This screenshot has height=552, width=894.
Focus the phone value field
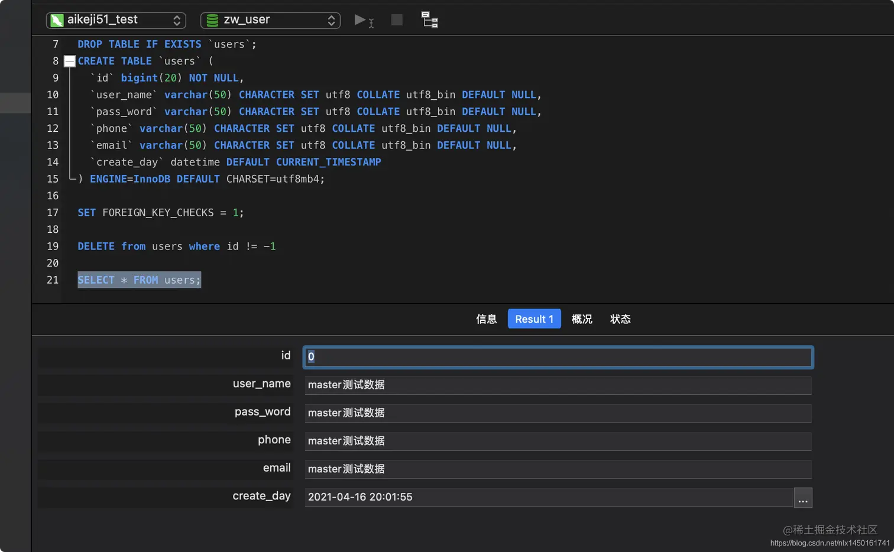[x=558, y=441]
